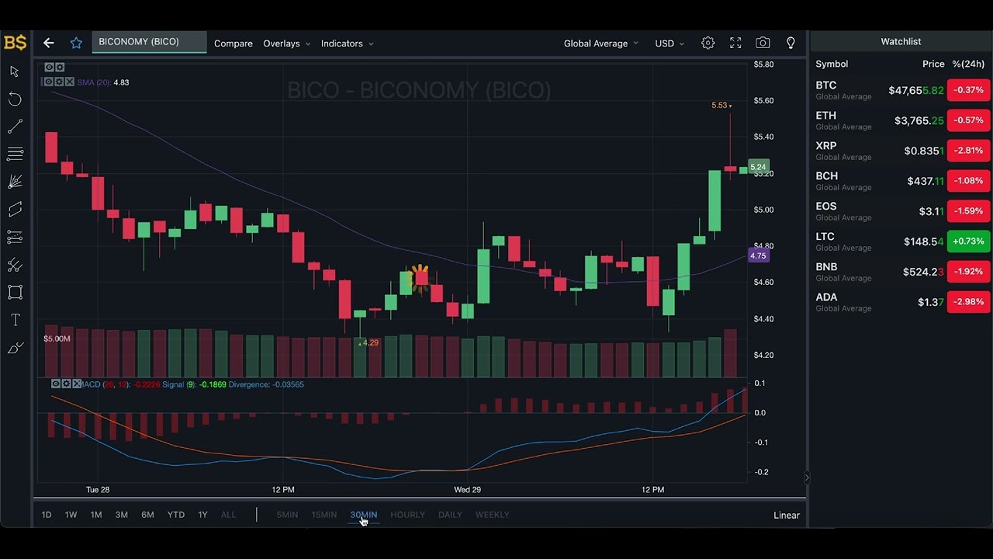Select the 6M time range
Viewport: 993px width, 559px height.
point(147,515)
